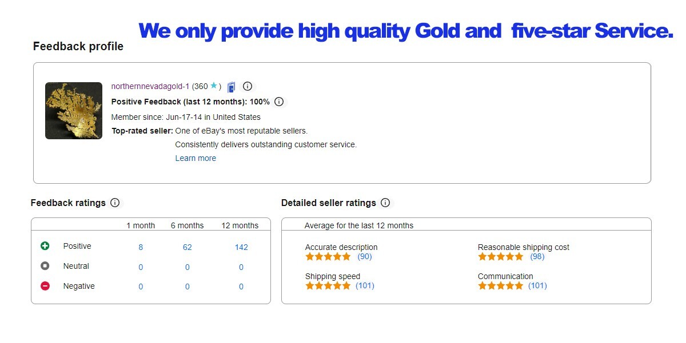Click the Learn more link under Top-rated seller
686x343 pixels.
click(x=196, y=158)
